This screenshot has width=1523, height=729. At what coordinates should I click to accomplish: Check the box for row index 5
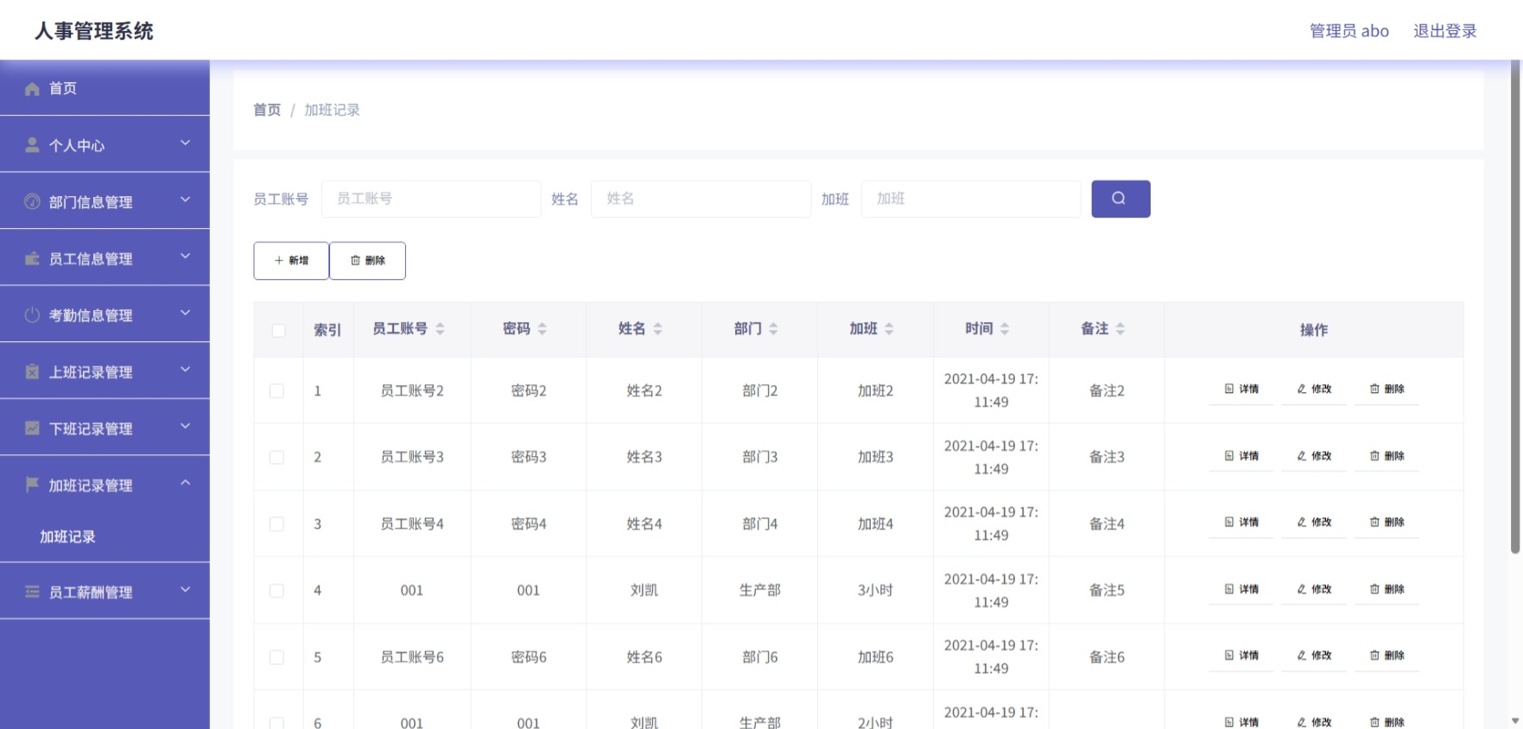point(276,657)
